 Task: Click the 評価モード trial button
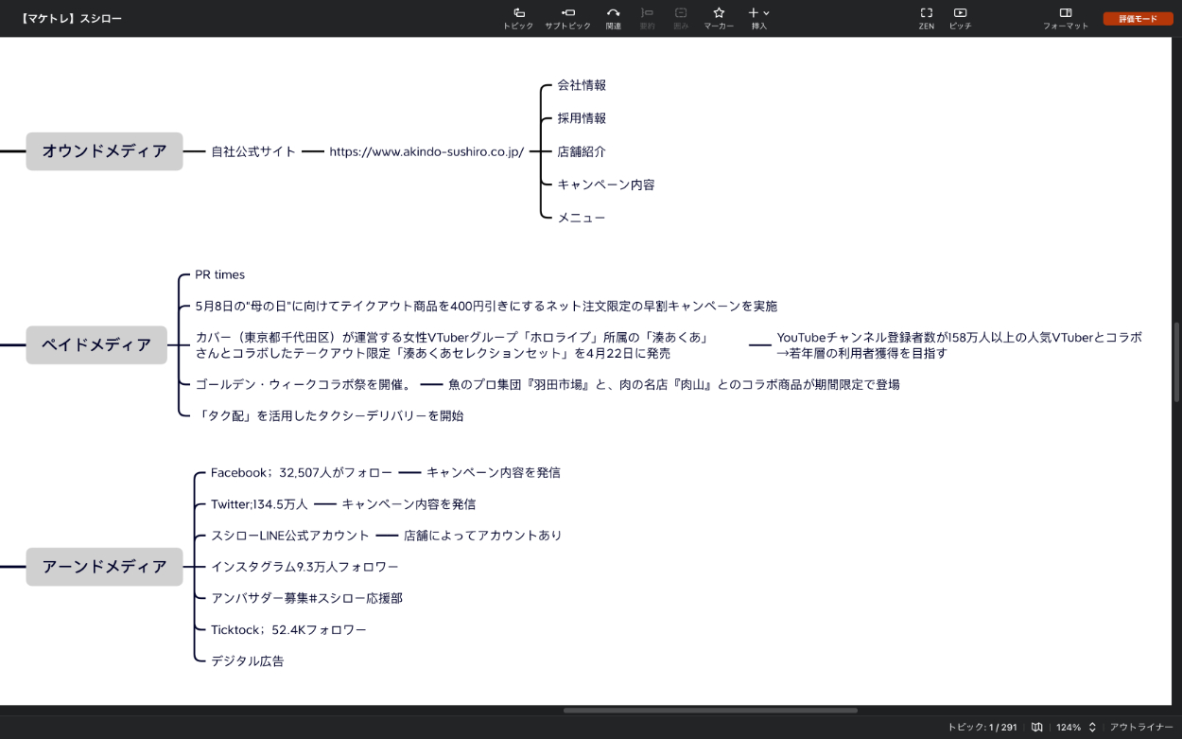point(1138,19)
